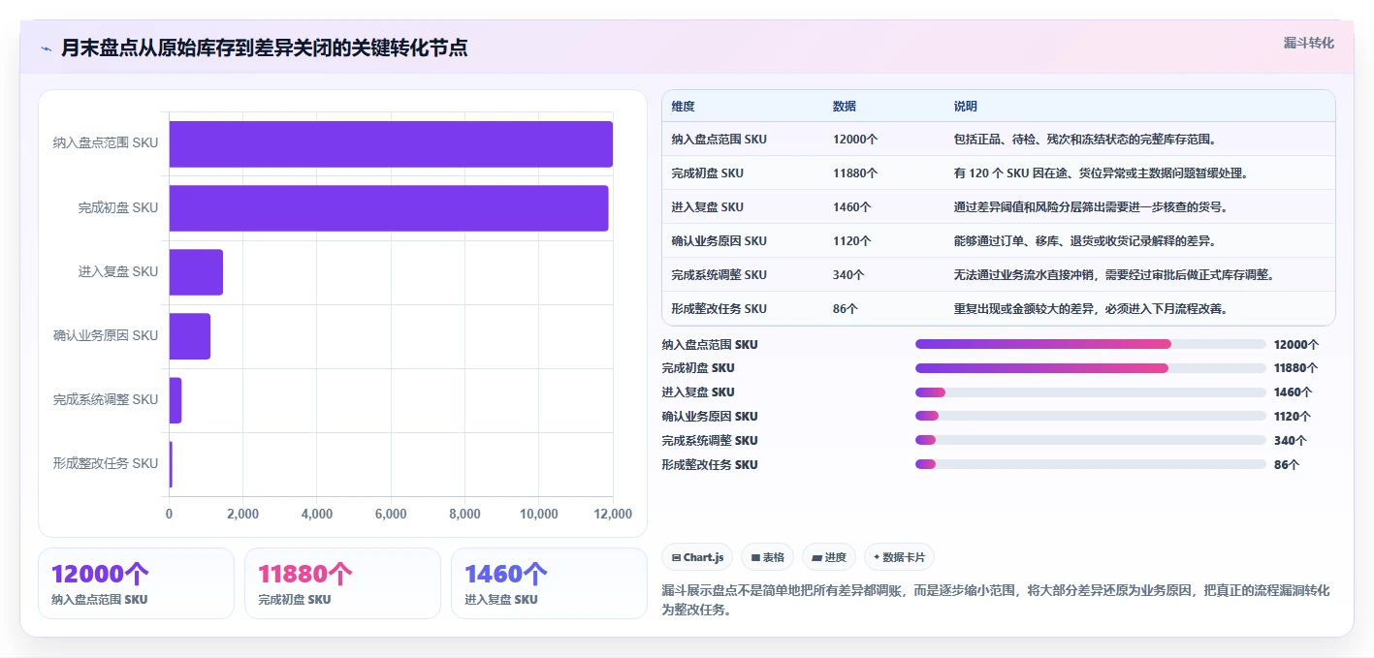Click the 340个 progress bar for 完成系统调整
The width and height of the screenshot is (1374, 658).
[1091, 441]
